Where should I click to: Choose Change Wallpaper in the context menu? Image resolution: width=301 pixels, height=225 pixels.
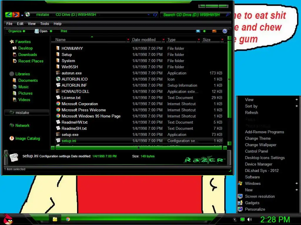(261, 145)
